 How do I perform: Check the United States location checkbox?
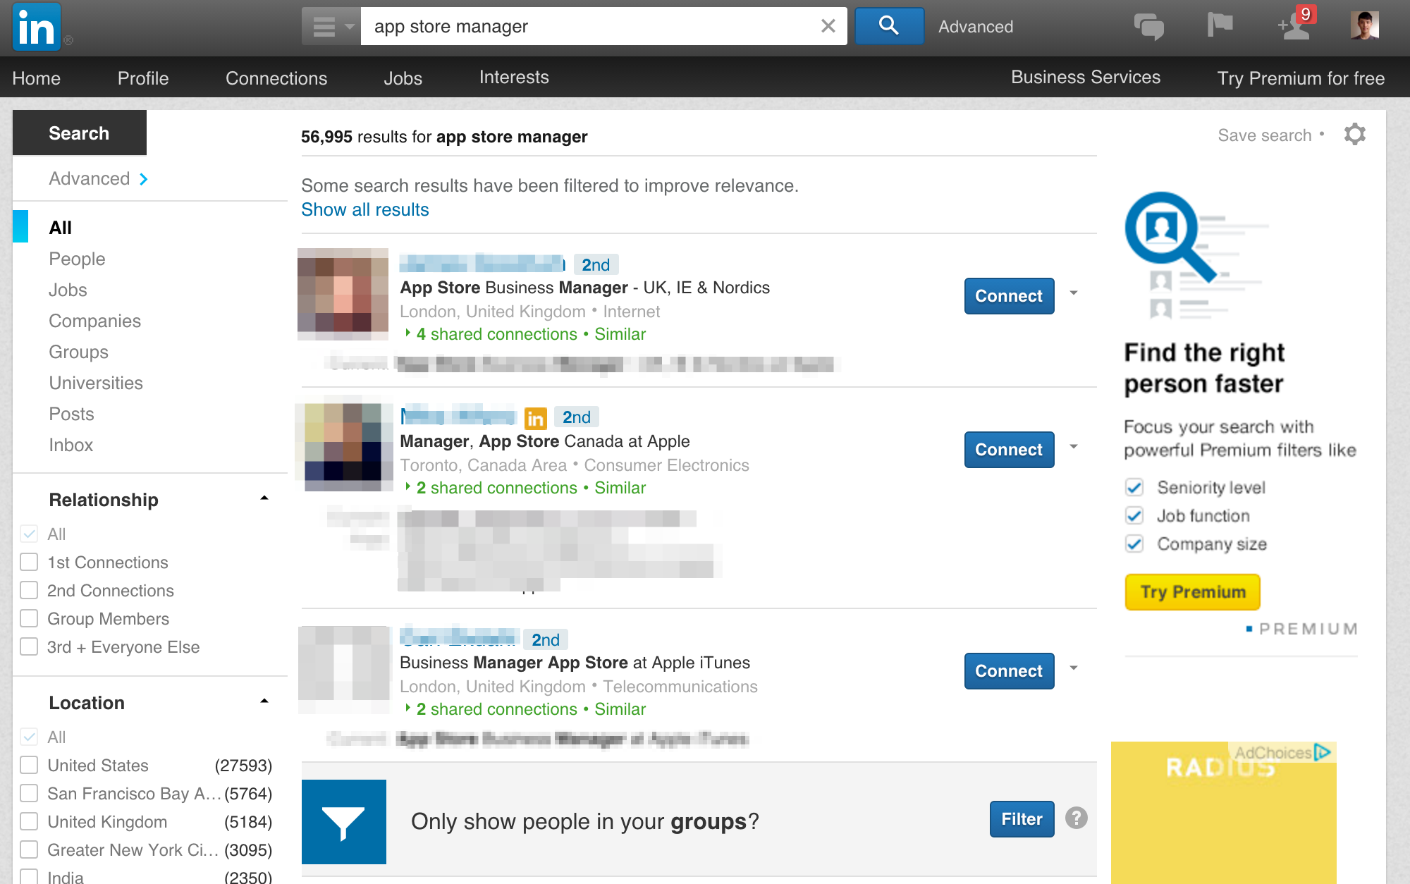tap(29, 765)
